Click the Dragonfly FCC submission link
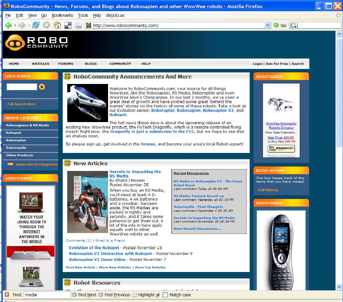This screenshot has height=302, width=343. point(152,131)
